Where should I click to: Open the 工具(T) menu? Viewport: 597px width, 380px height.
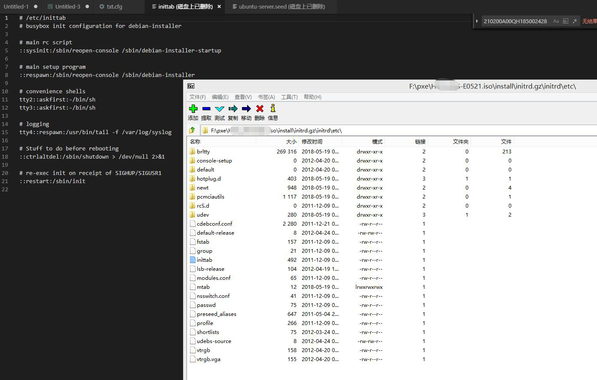[289, 97]
